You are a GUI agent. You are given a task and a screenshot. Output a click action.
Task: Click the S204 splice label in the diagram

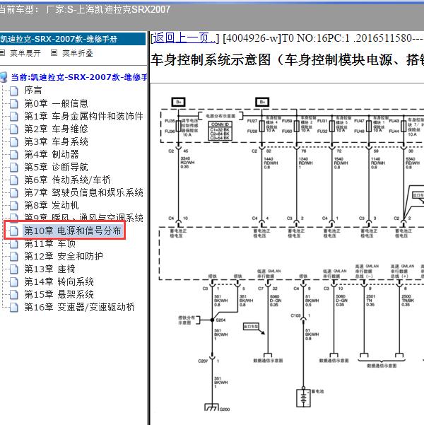(220, 320)
